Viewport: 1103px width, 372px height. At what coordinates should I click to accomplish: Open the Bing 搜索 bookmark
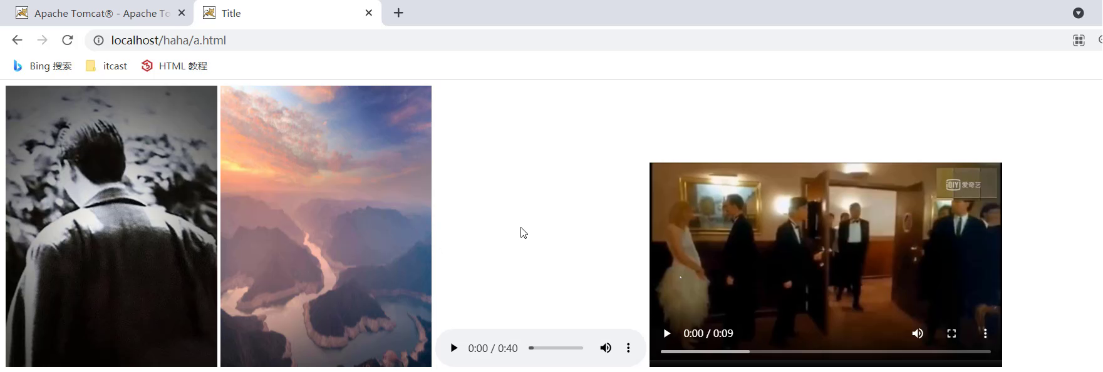[42, 66]
